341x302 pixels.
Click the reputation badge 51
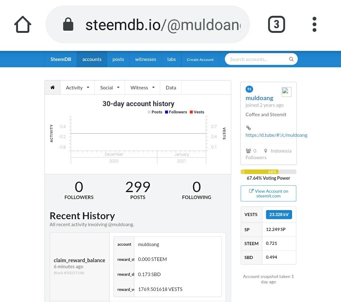click(249, 89)
